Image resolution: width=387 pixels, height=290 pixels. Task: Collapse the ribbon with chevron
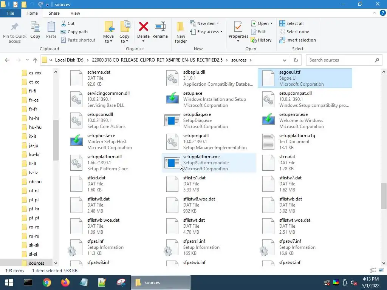(375, 13)
